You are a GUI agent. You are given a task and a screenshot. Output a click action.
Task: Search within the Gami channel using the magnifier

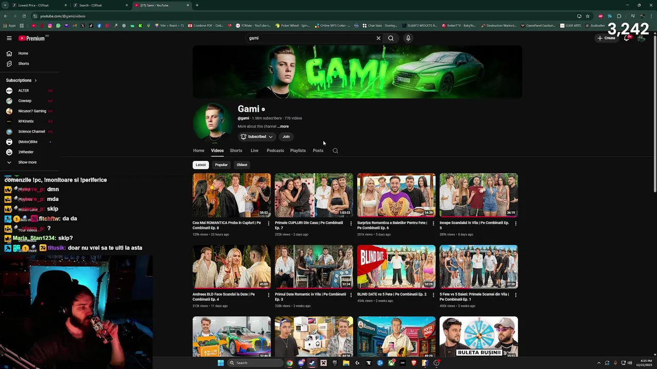335,151
